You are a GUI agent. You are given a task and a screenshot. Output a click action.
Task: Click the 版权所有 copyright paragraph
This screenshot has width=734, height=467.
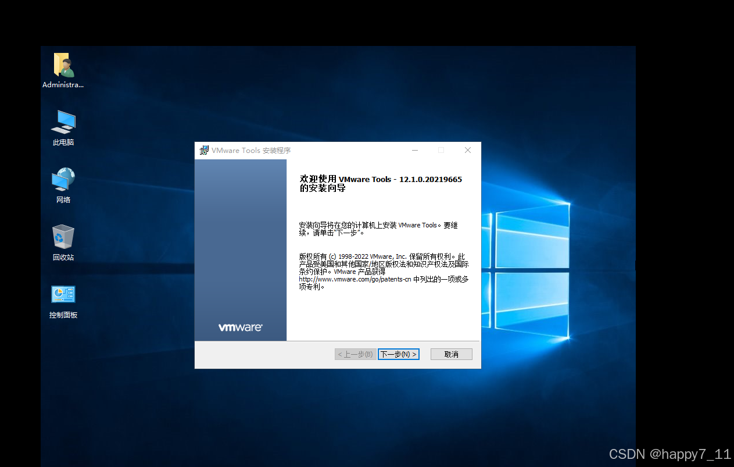384,272
